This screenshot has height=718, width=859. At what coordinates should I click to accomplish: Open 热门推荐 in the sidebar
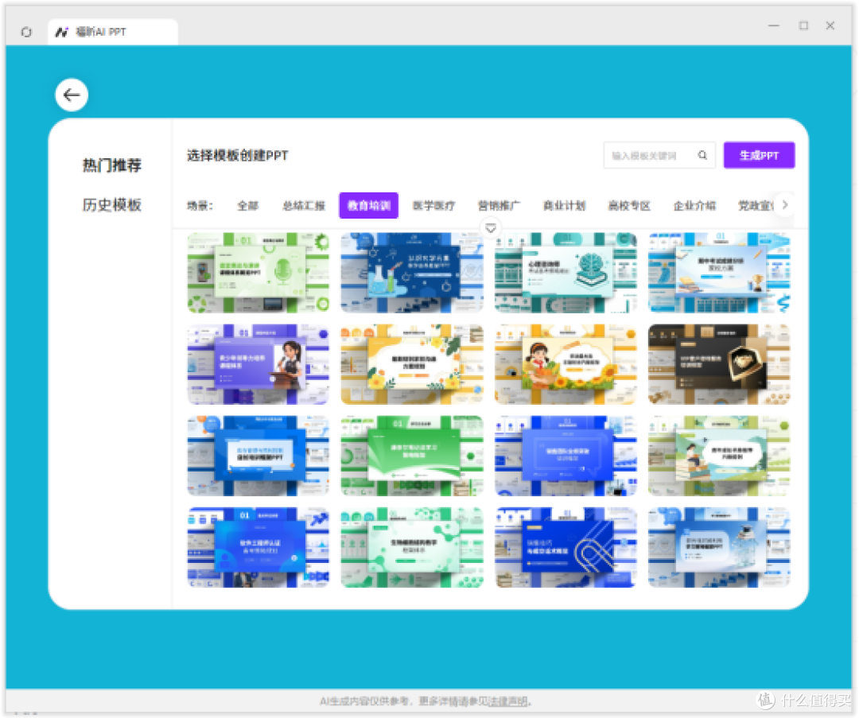click(x=112, y=165)
